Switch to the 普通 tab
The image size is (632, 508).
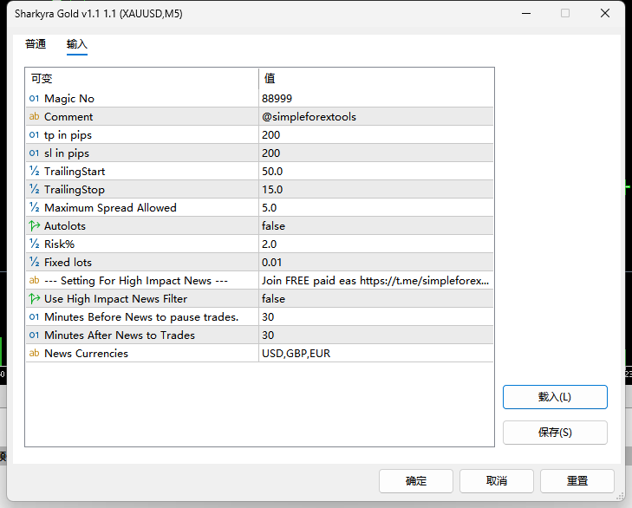click(36, 44)
